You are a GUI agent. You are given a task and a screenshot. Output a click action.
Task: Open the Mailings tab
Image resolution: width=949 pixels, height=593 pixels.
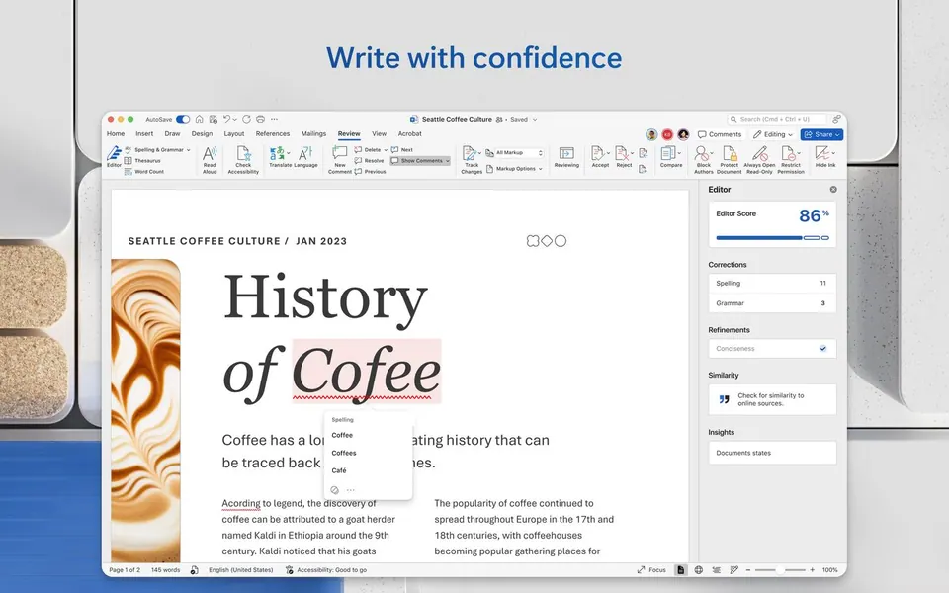[313, 133]
